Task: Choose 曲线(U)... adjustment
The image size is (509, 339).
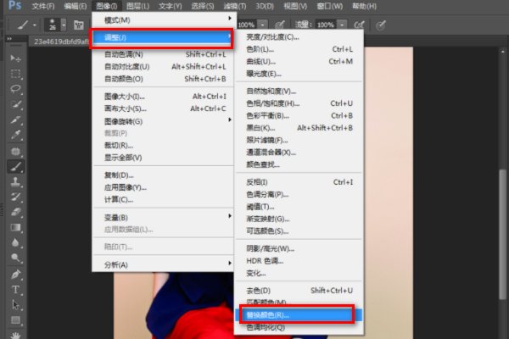Action: [299, 61]
